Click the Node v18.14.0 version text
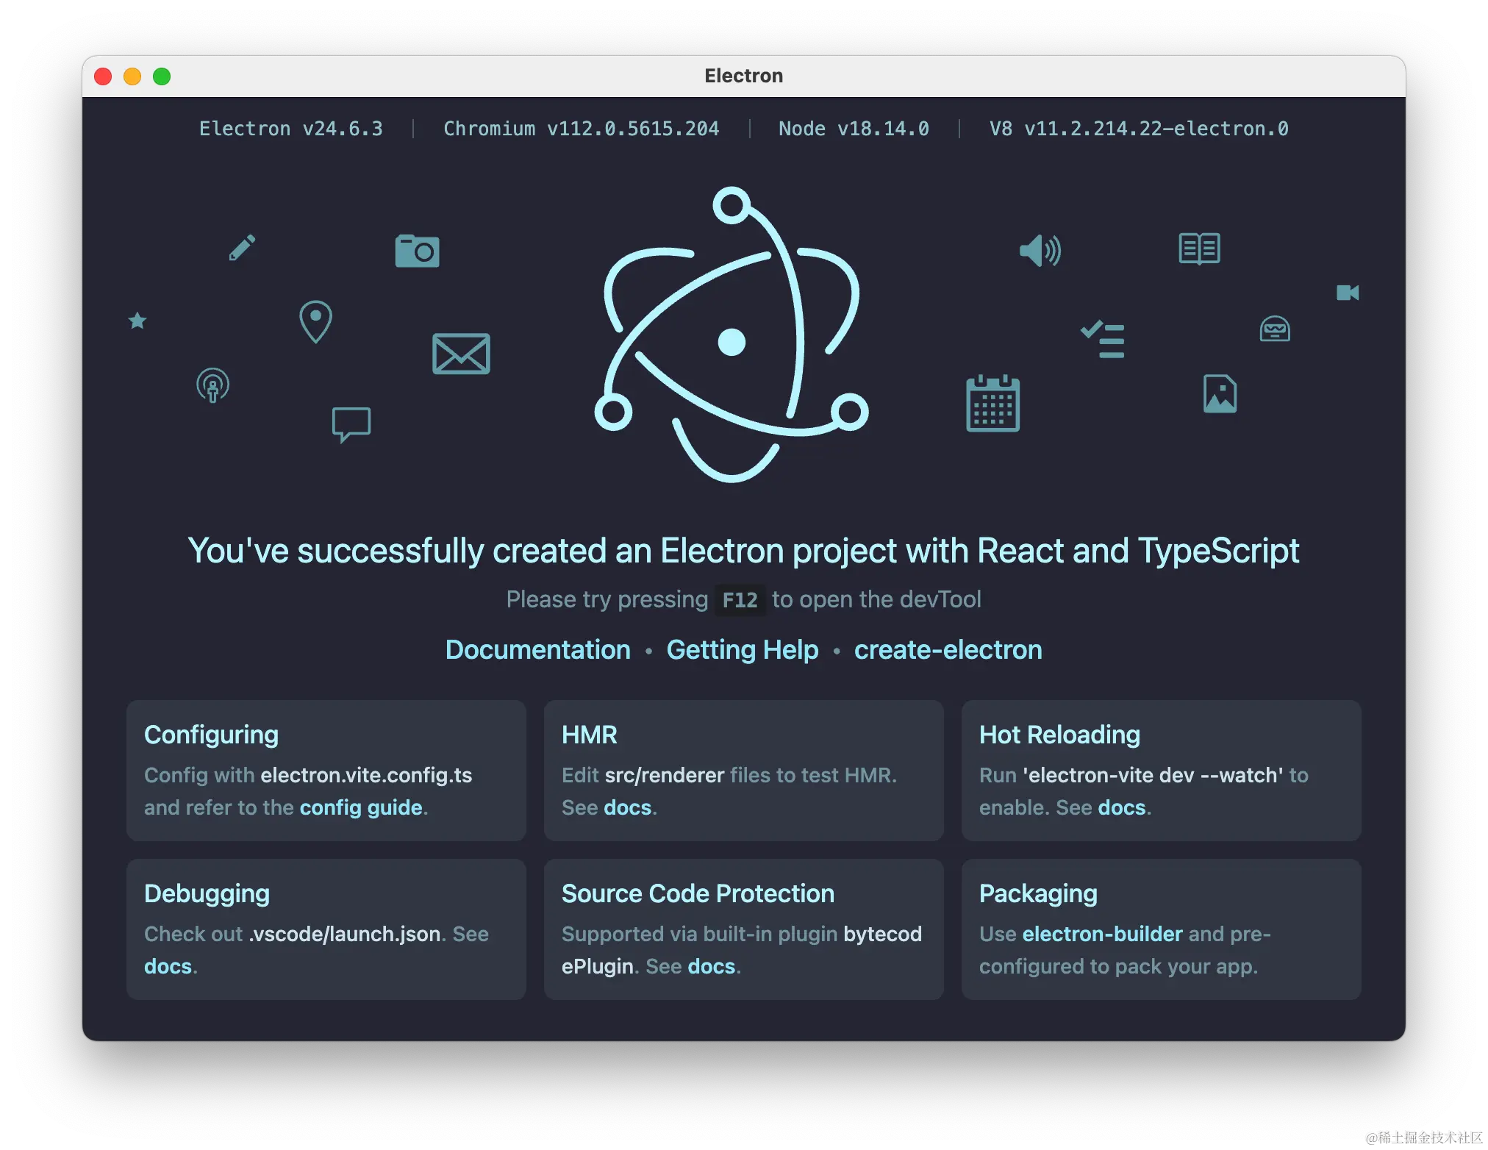The height and width of the screenshot is (1150, 1488). click(x=854, y=129)
